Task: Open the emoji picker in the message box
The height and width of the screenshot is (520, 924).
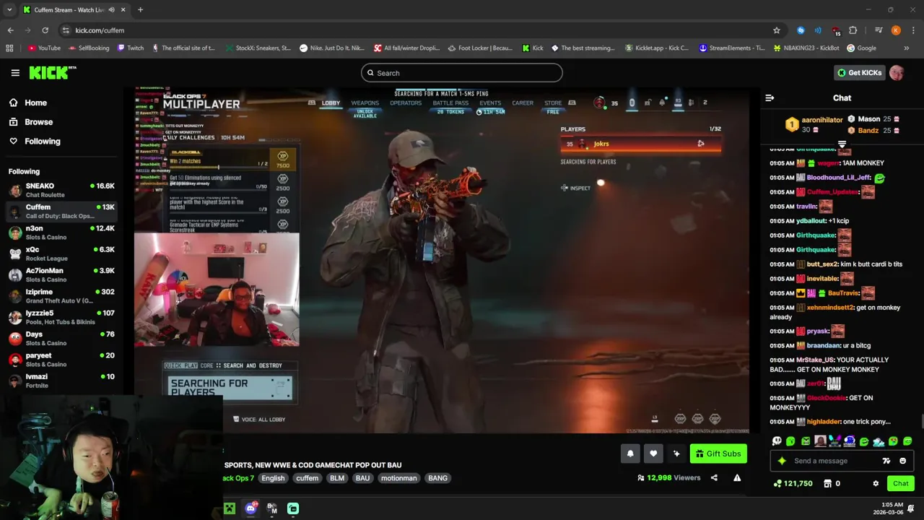Action: point(902,461)
